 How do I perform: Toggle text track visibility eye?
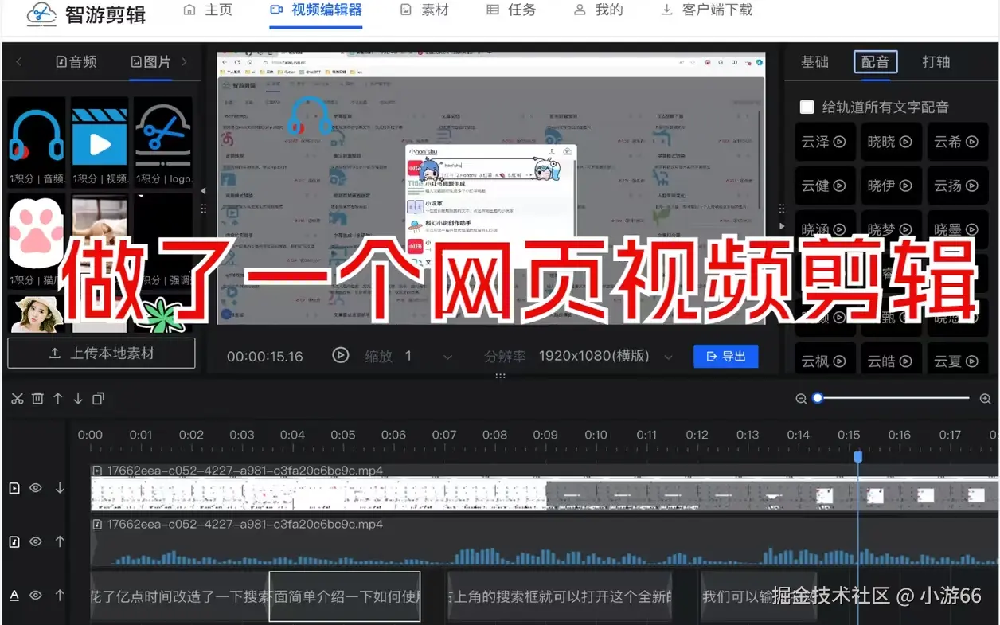[36, 595]
